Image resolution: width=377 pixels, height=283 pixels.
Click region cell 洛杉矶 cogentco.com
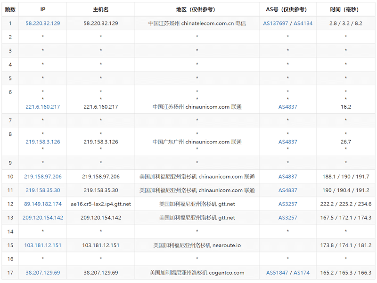197,273
